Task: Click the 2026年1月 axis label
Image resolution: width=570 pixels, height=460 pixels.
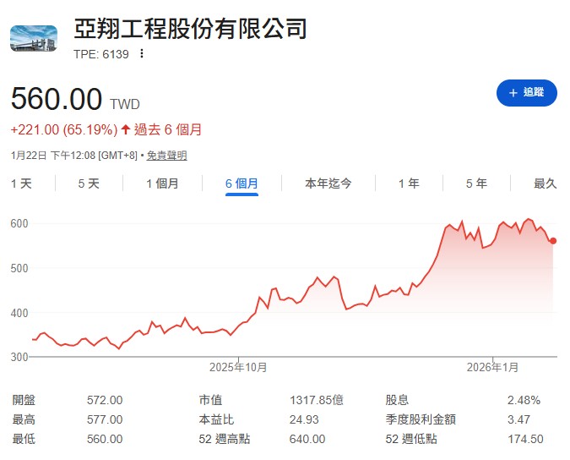Action: 492,367
